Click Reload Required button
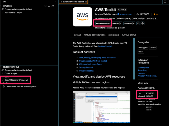The image size is (169, 126). tap(103, 23)
